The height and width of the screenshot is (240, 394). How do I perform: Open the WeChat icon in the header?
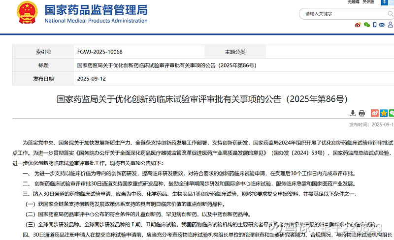coord(367,25)
